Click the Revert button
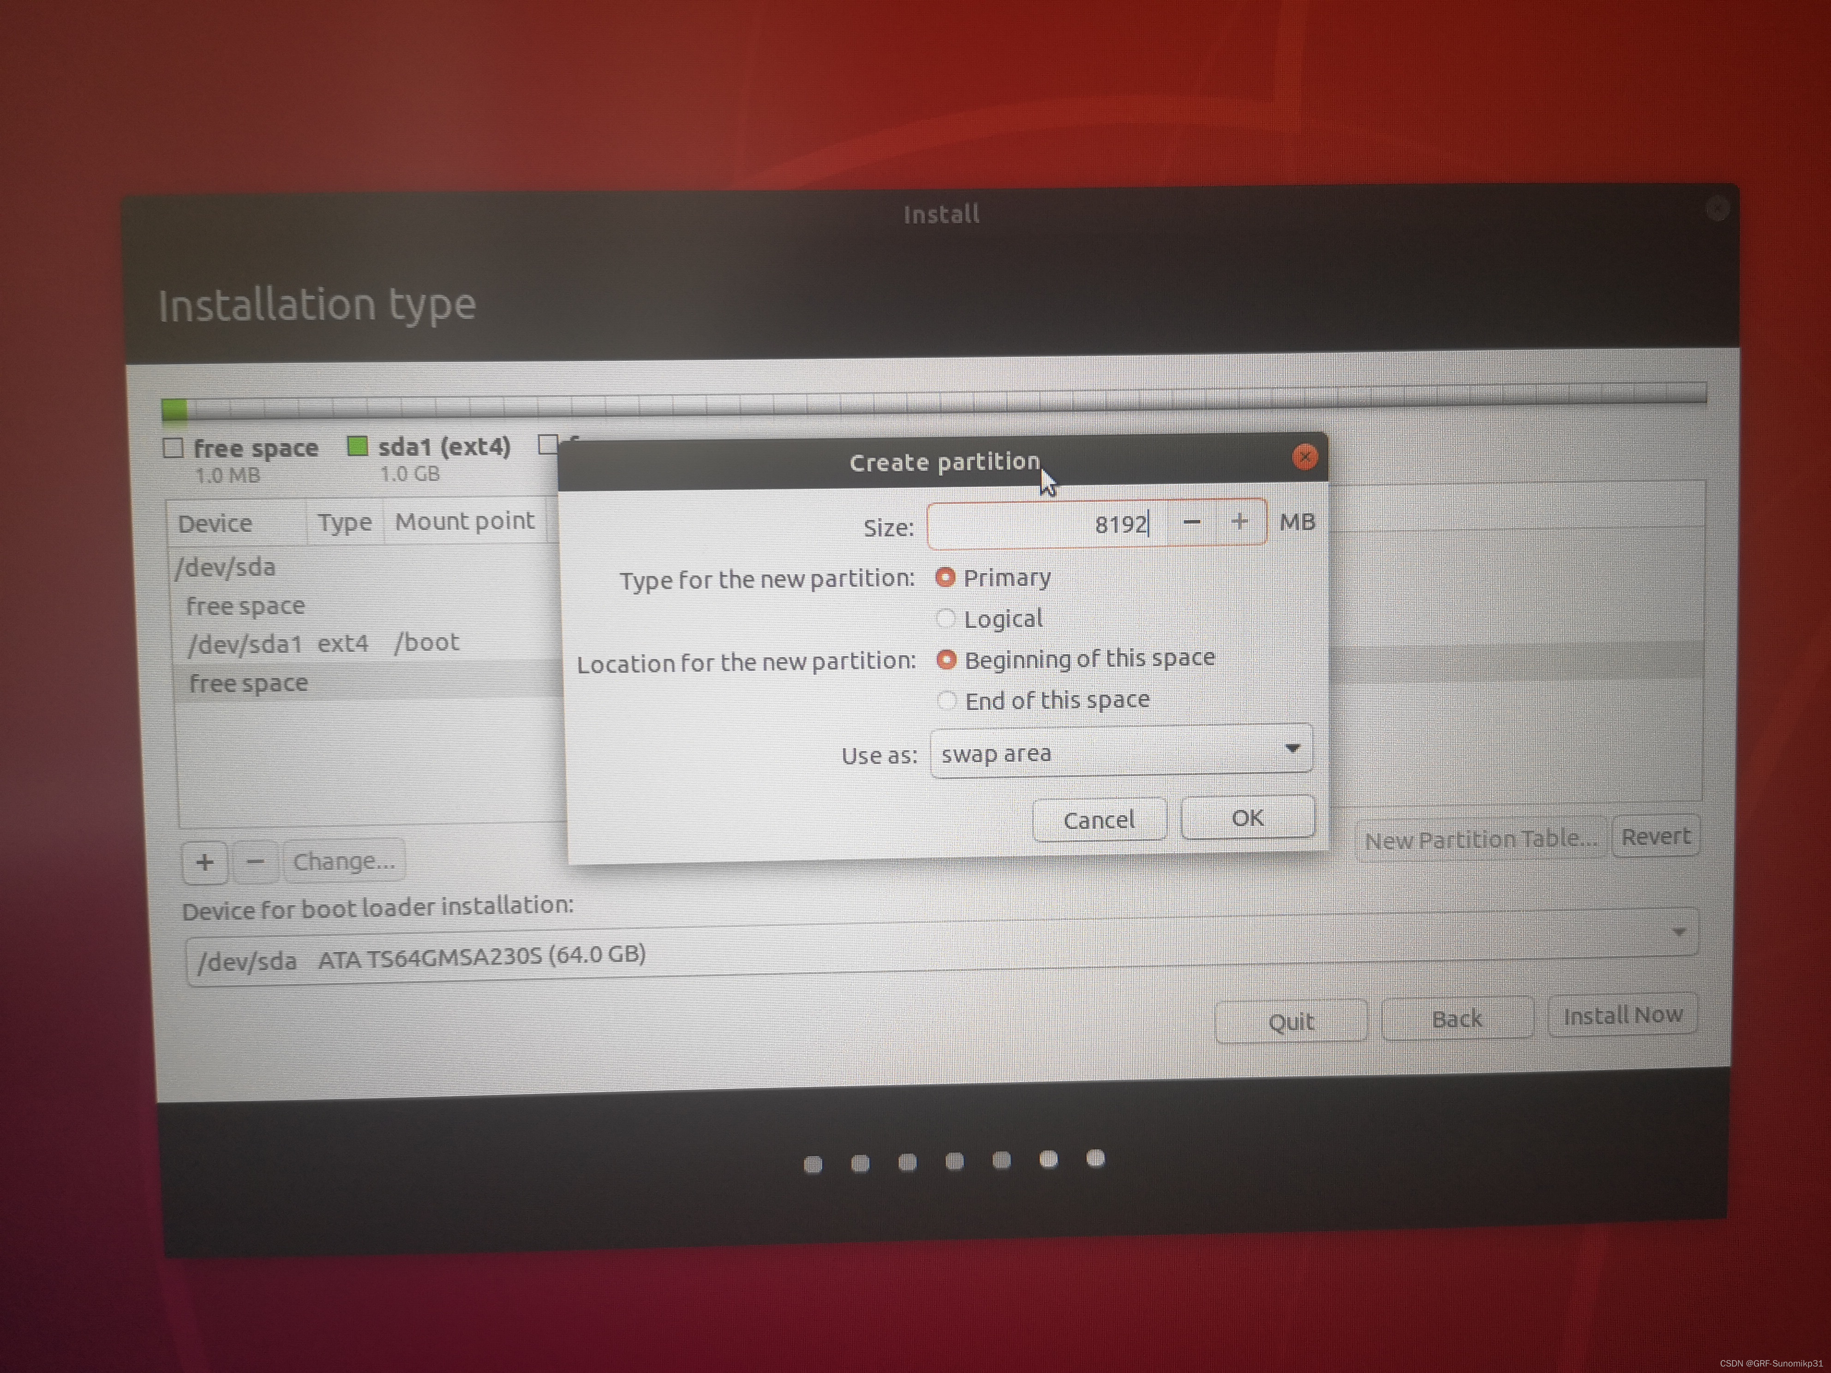This screenshot has width=1831, height=1373. 1655,837
